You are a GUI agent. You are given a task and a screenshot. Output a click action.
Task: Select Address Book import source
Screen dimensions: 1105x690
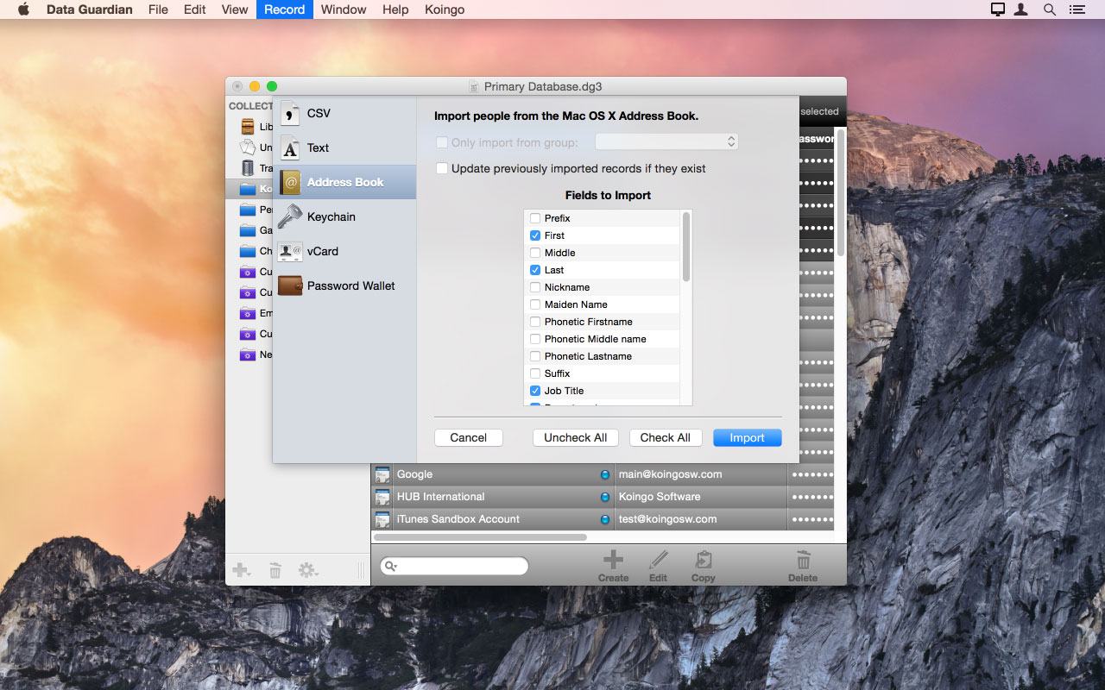click(344, 182)
